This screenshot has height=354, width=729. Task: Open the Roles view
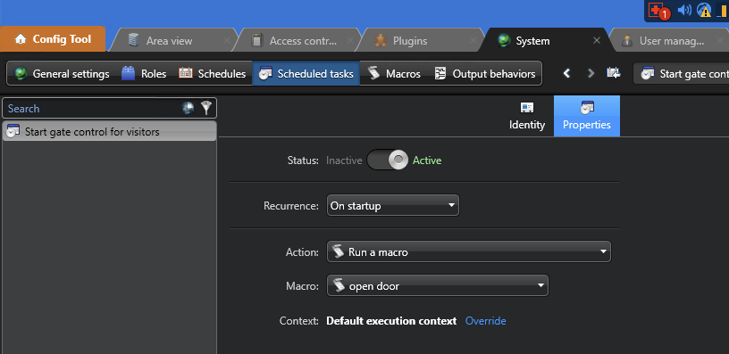click(144, 74)
